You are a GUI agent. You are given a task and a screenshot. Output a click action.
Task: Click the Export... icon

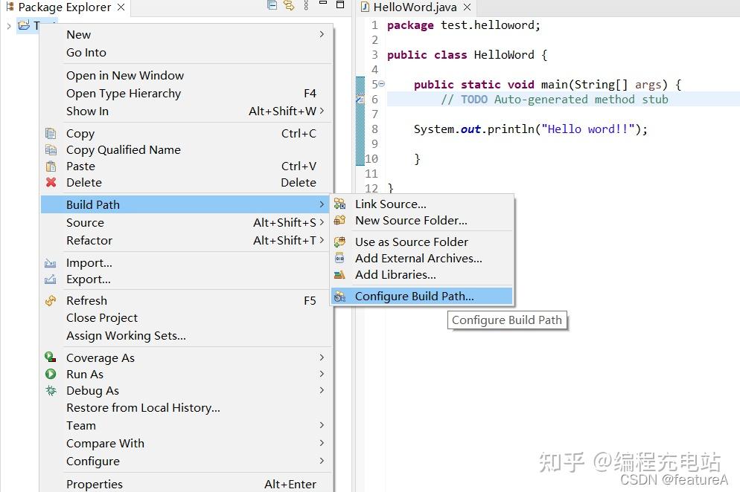coord(51,280)
